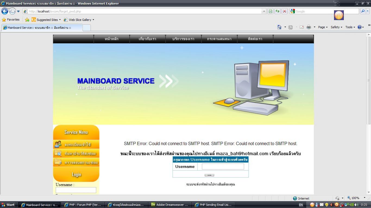The image size is (371, 208).
Task: Click the Print icon
Action: click(x=309, y=27)
